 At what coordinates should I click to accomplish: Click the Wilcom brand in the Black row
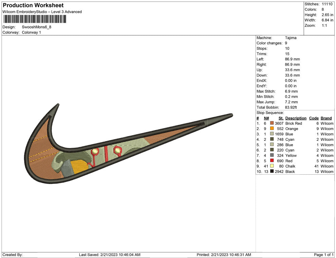coord(327,171)
